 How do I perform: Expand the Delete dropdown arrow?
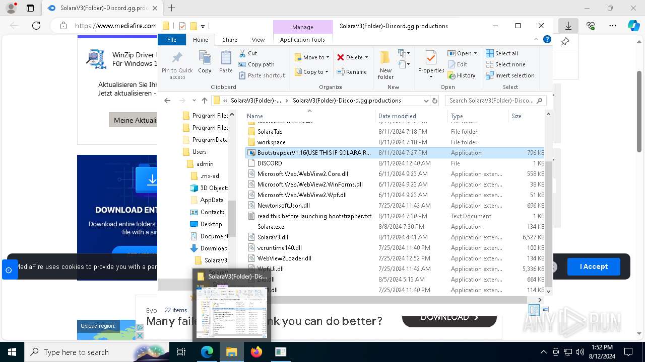pyautogui.click(x=366, y=57)
